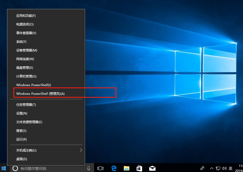Click the People icon in the taskbar

(x=202, y=168)
